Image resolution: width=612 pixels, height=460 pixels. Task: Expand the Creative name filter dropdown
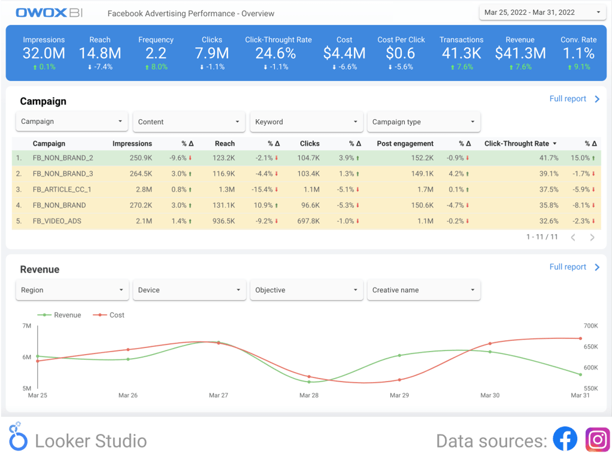[423, 290]
